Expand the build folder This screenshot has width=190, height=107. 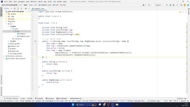pyautogui.click(x=6, y=19)
